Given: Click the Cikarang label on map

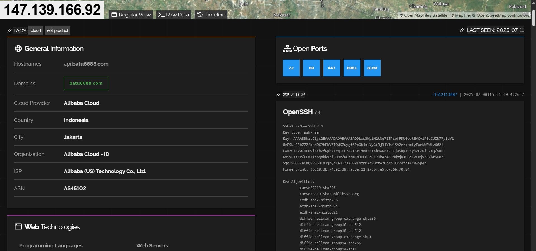Looking at the screenshot, I should [x=418, y=6].
